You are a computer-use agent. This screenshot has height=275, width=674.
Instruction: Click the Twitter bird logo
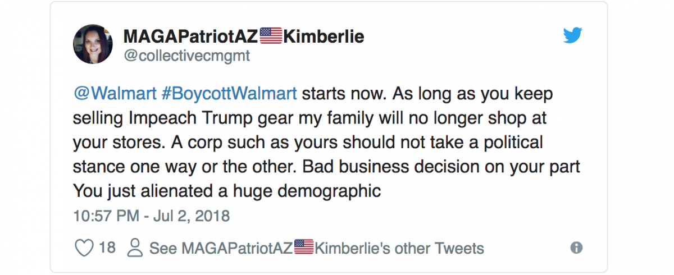click(573, 36)
